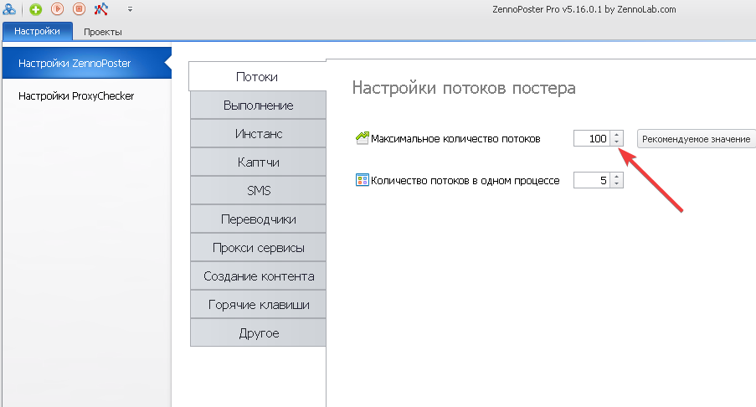Screen dimensions: 756x407
Task: Click the ZennoPoster application logo icon
Action: point(9,8)
